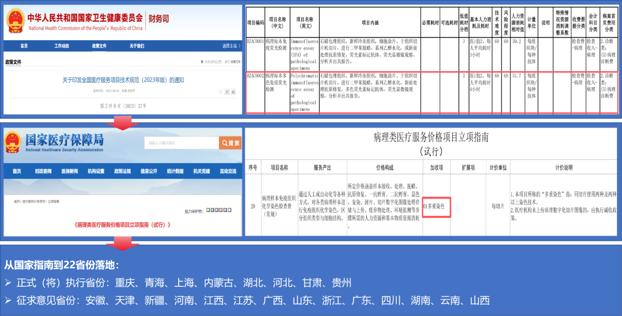Open the 医保新闻 menu item
The height and width of the screenshot is (316, 622).
70,171
